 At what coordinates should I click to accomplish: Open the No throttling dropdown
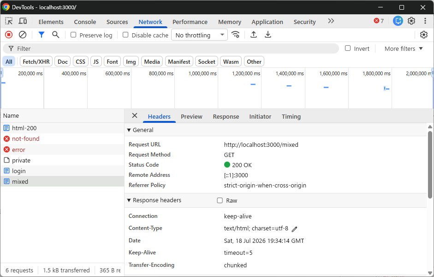pyautogui.click(x=199, y=35)
